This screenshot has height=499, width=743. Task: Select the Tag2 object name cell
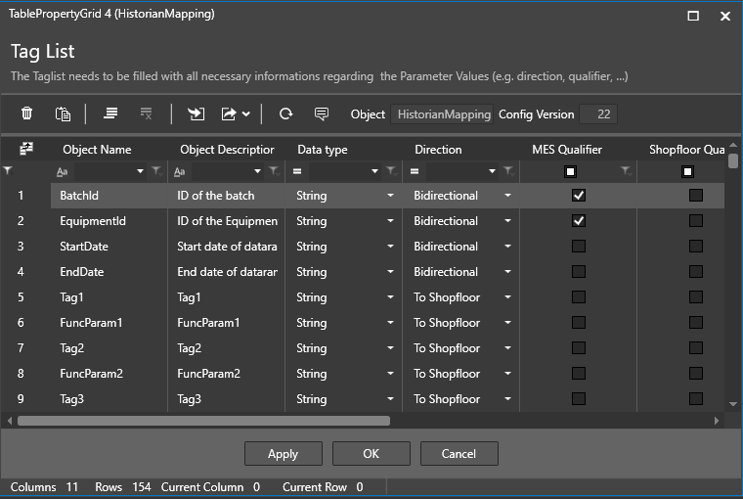[x=109, y=348]
